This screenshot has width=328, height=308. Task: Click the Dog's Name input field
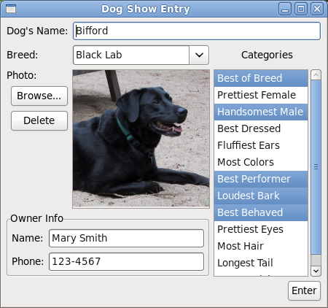(197, 31)
